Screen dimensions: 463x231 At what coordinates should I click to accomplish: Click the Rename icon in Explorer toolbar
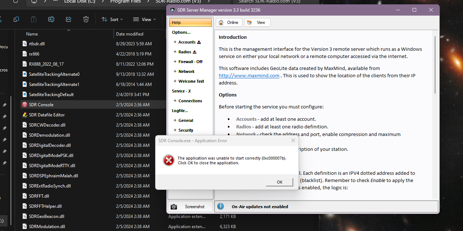tap(51, 19)
